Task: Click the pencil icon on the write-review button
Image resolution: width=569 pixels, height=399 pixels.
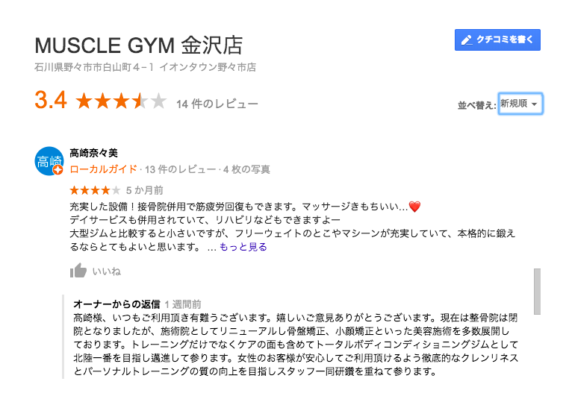Action: (467, 40)
